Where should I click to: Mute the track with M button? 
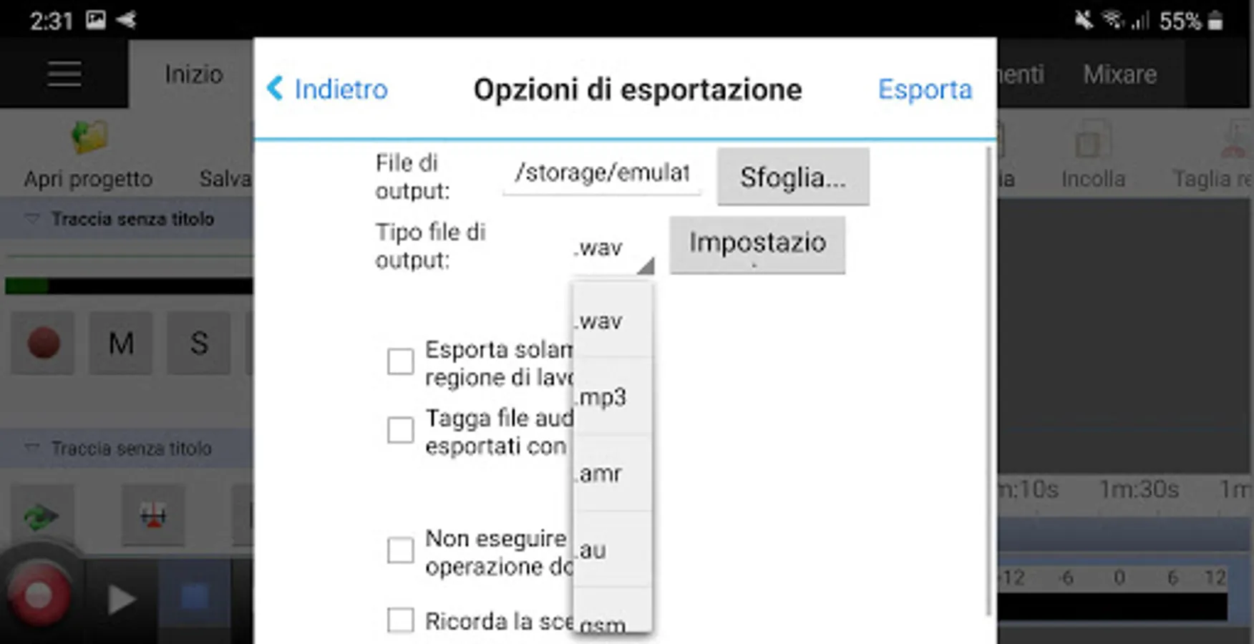(x=120, y=343)
